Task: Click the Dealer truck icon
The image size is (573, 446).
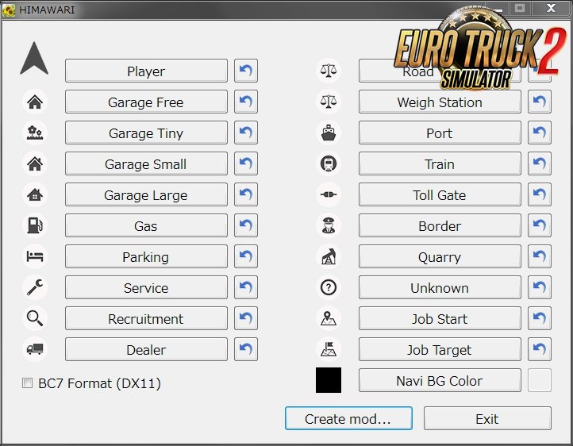Action: click(35, 349)
